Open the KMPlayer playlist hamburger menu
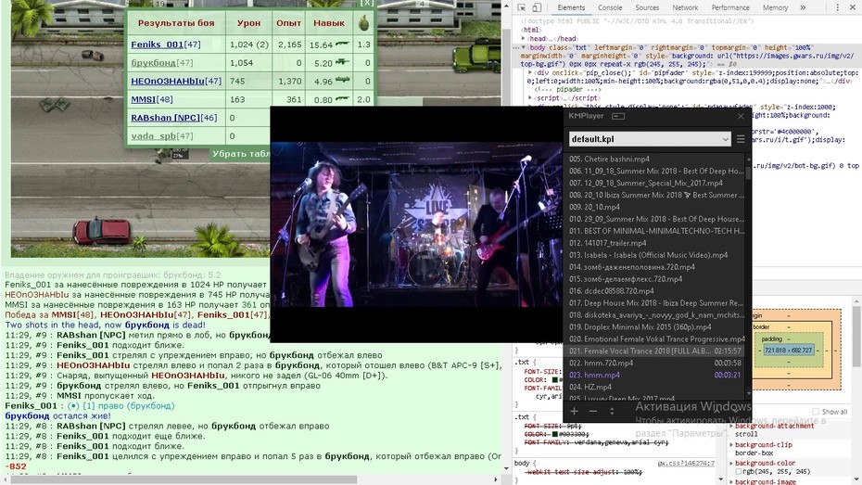 pos(741,139)
